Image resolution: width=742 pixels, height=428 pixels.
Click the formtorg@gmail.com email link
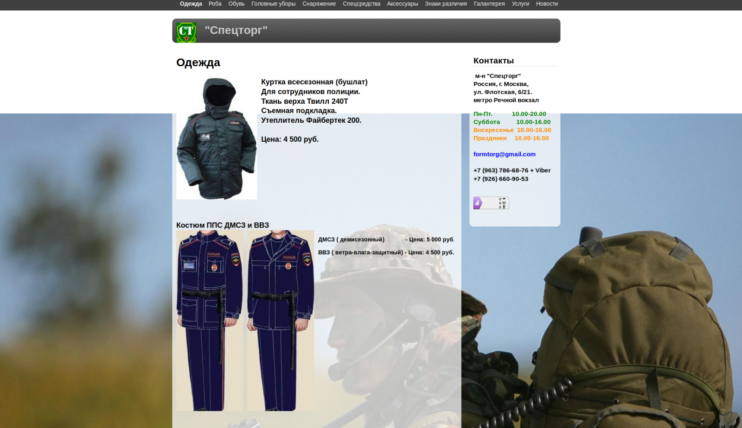(x=504, y=154)
